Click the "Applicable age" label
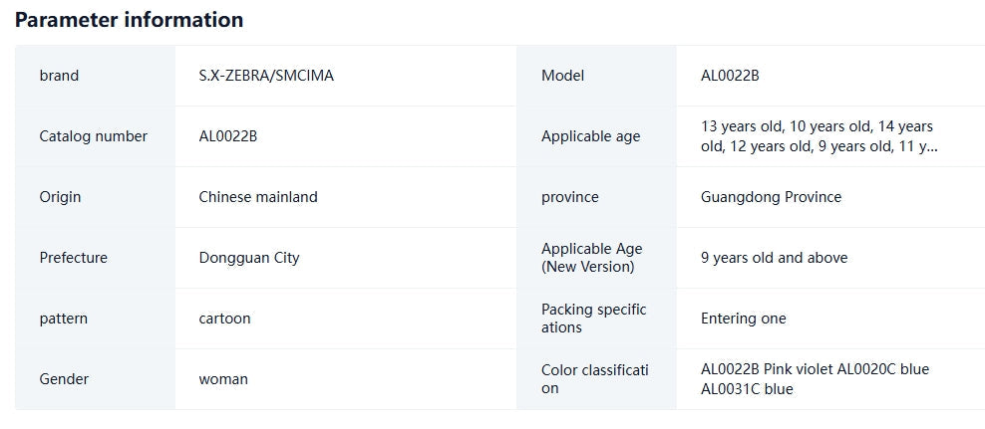The height and width of the screenshot is (429, 985). click(590, 136)
